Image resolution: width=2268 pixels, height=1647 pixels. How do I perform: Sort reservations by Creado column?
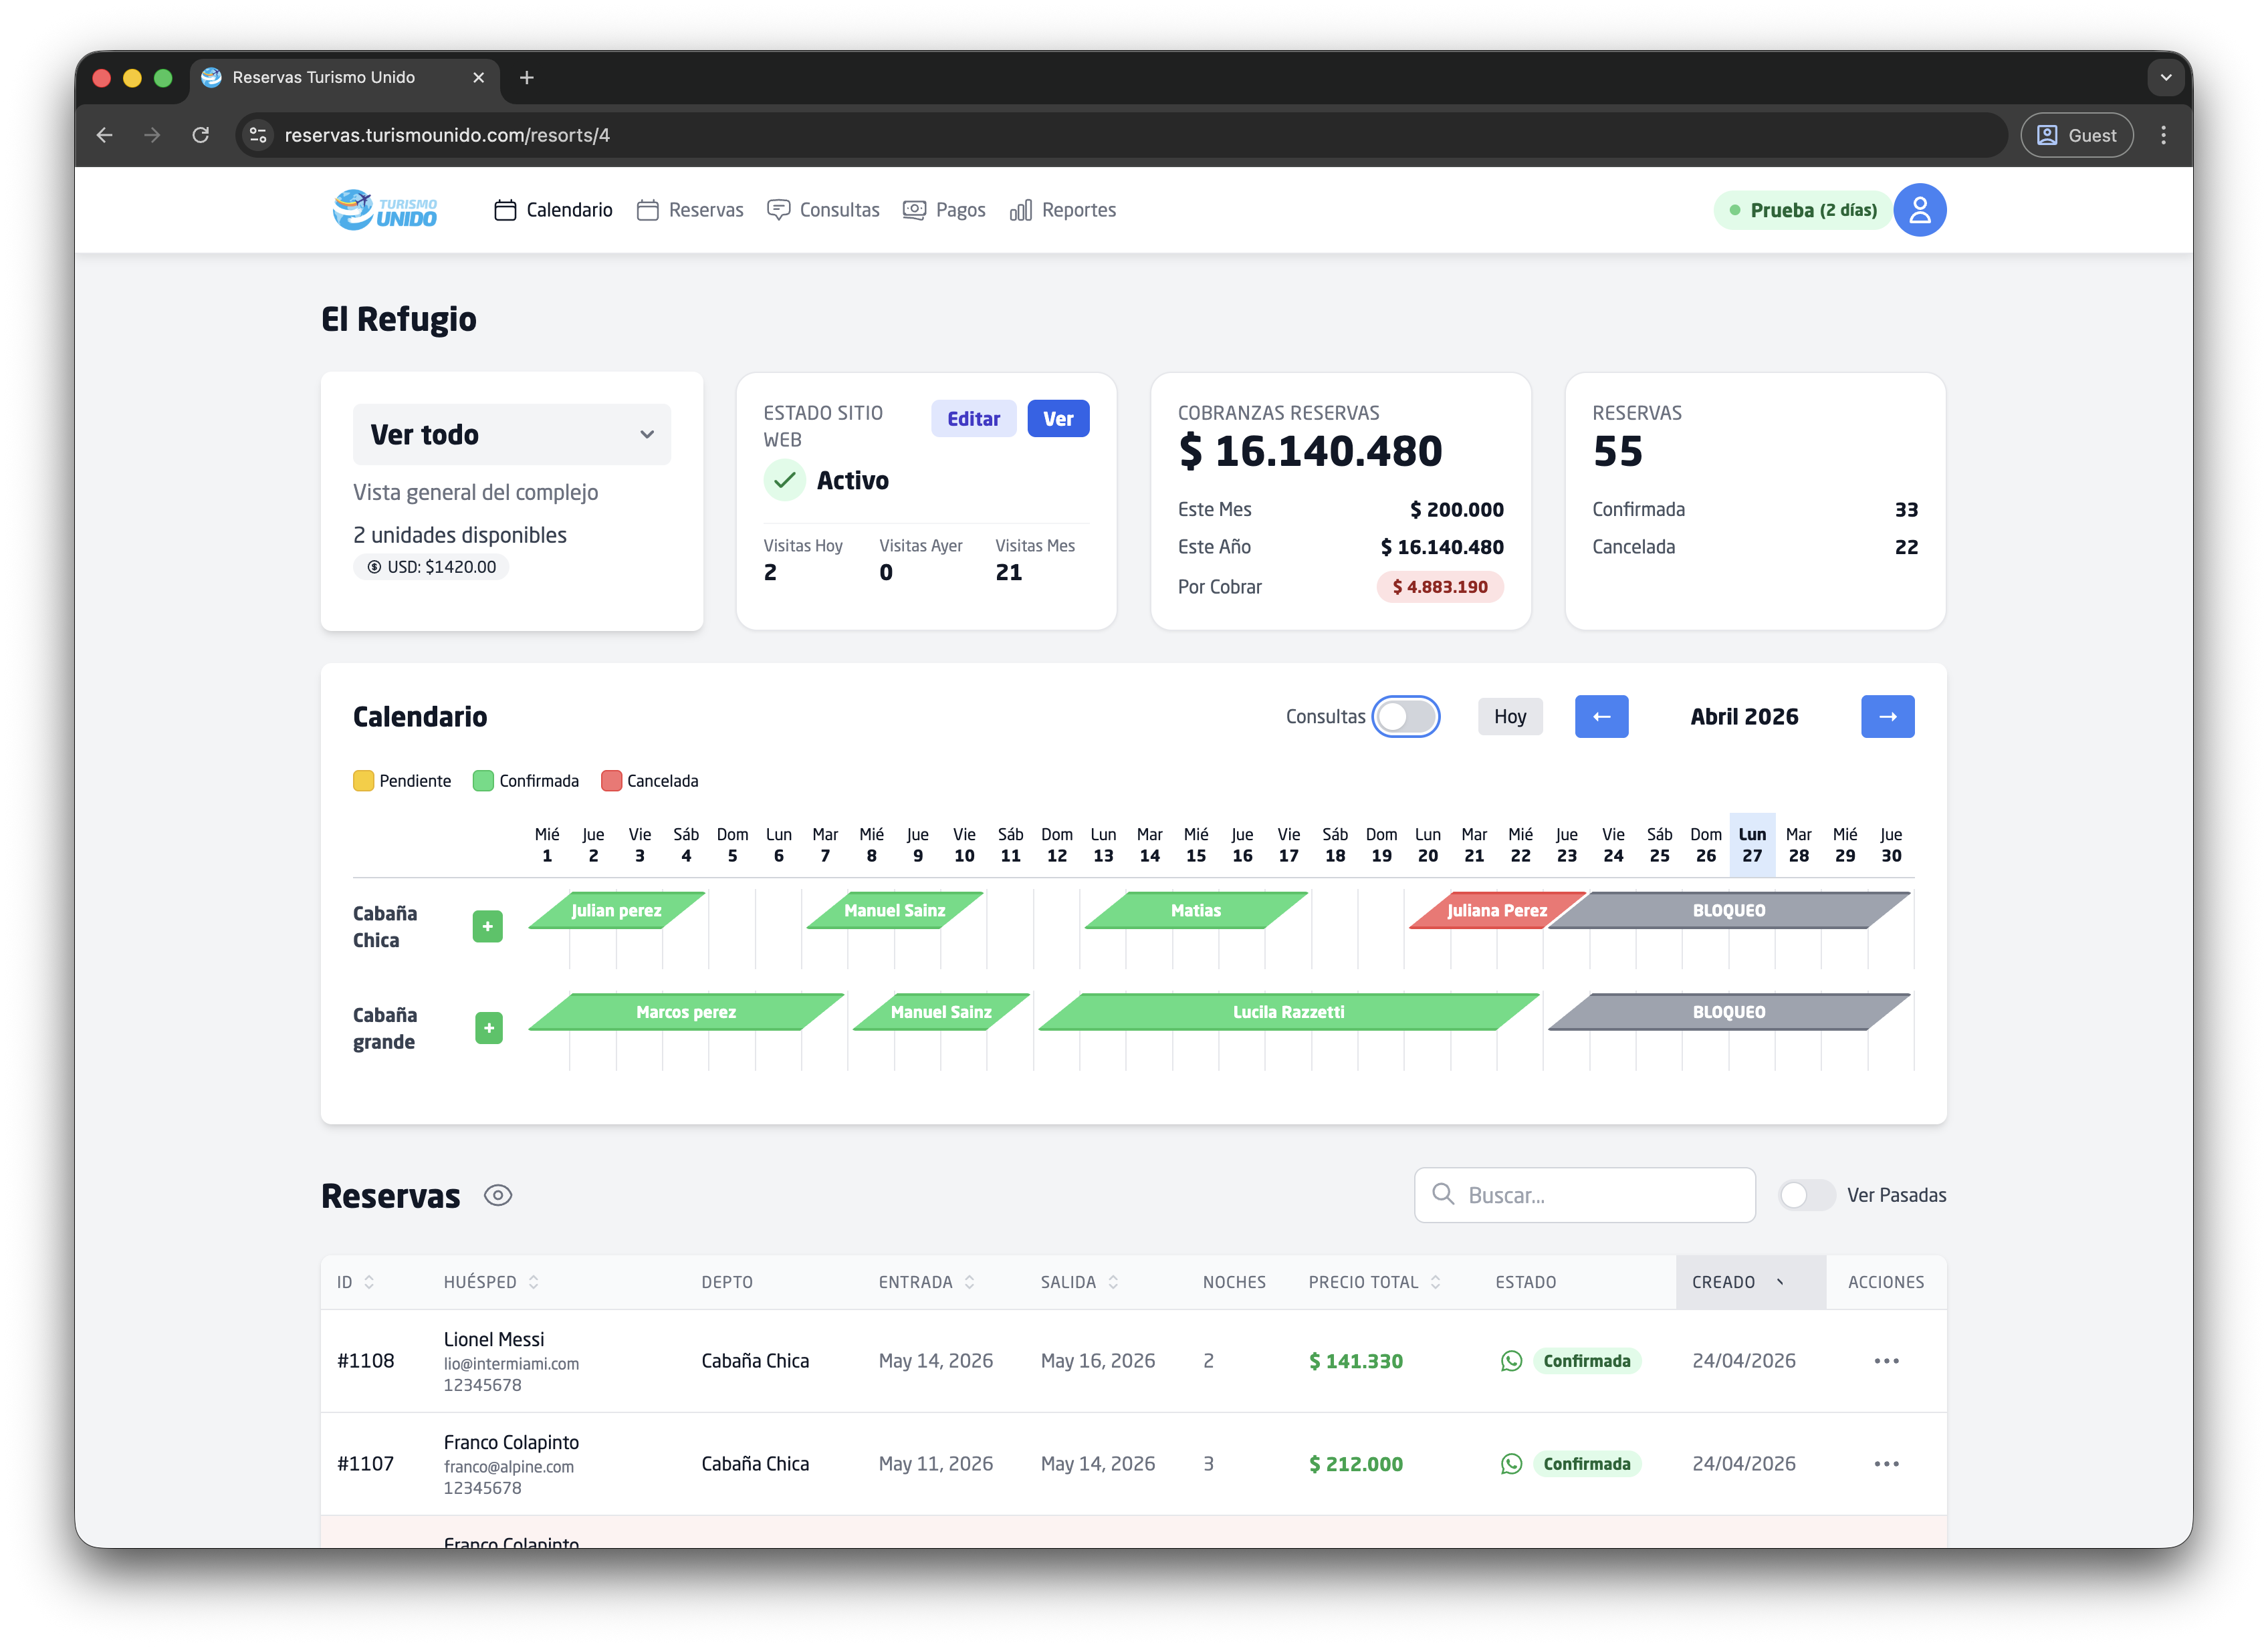point(1750,1282)
